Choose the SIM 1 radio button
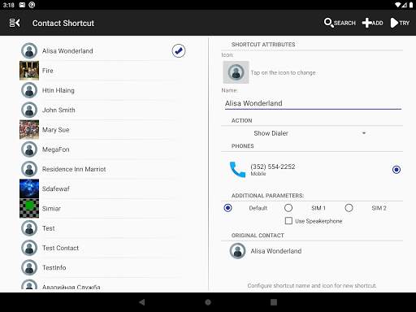The height and width of the screenshot is (312, 416). [x=288, y=208]
